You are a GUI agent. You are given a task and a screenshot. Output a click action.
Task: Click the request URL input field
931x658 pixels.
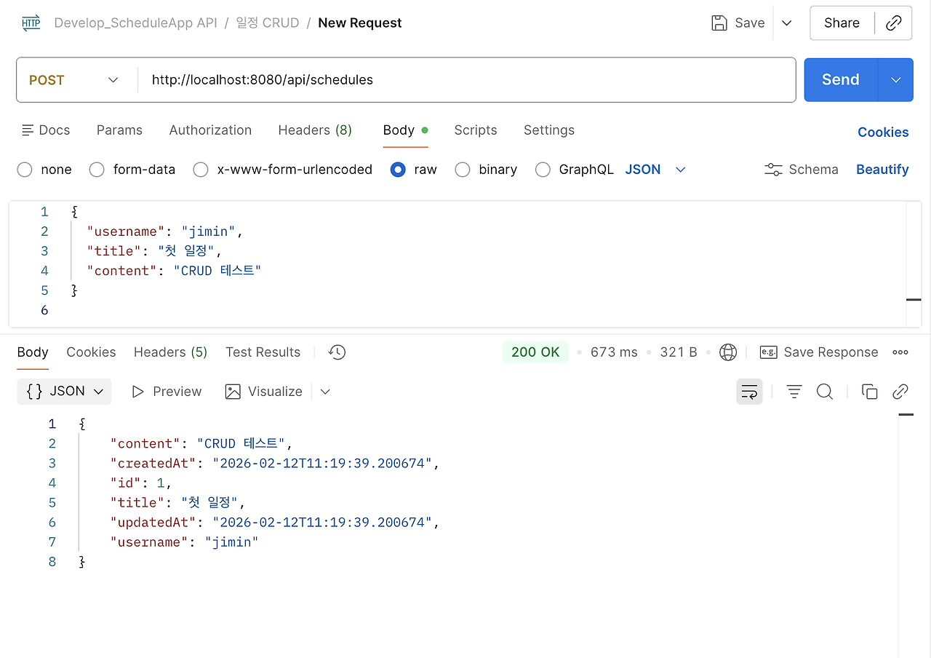point(465,80)
